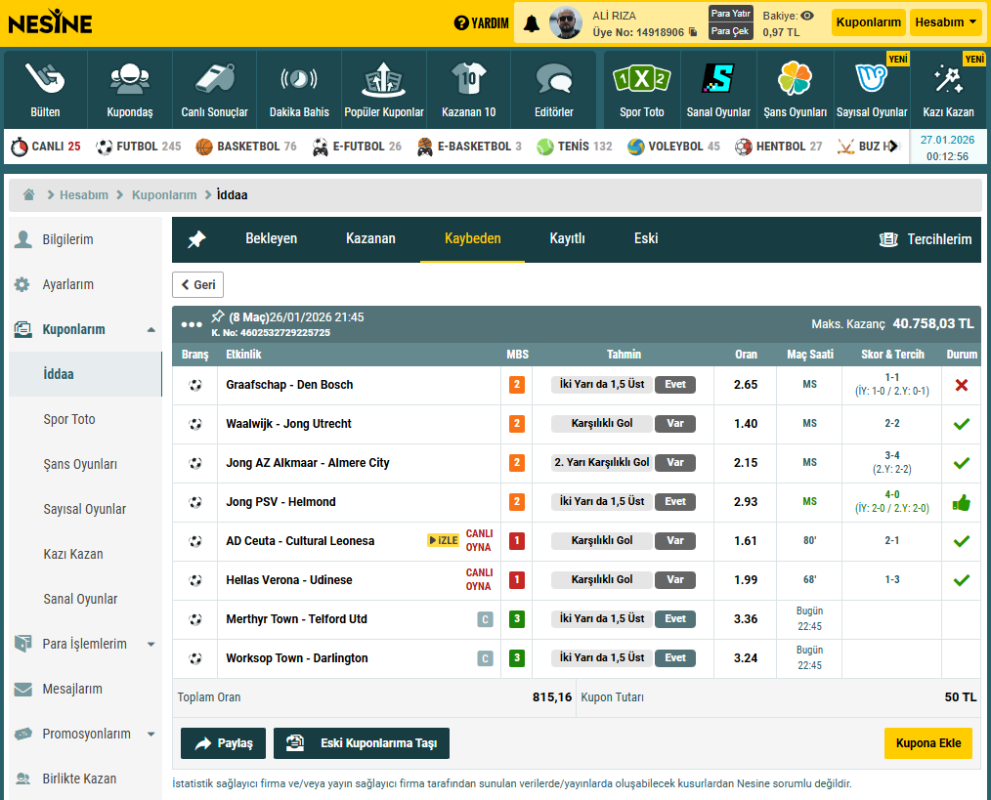Click the thumbs up status on Jong PSV row
The height and width of the screenshot is (800, 991).
[x=962, y=502]
